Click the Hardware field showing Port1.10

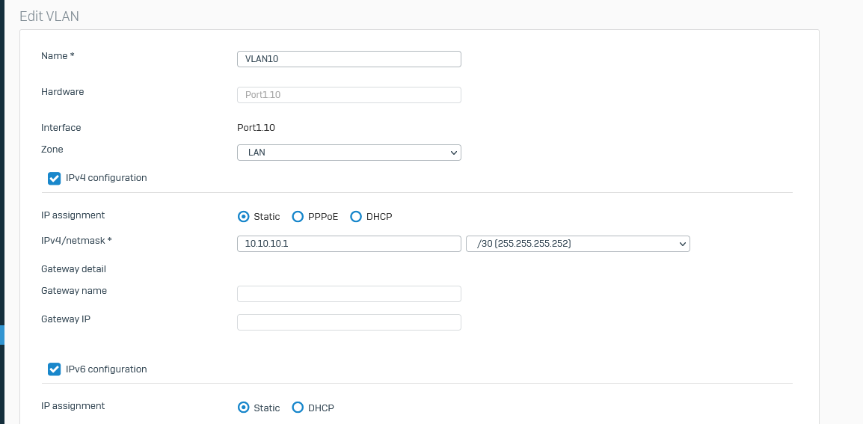[x=349, y=95]
